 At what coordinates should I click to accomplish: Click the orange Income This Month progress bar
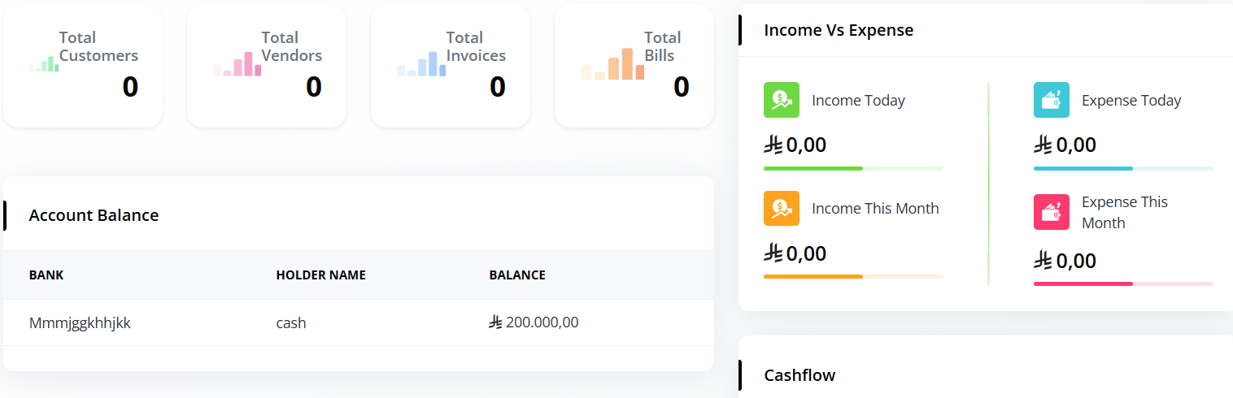[x=853, y=276]
